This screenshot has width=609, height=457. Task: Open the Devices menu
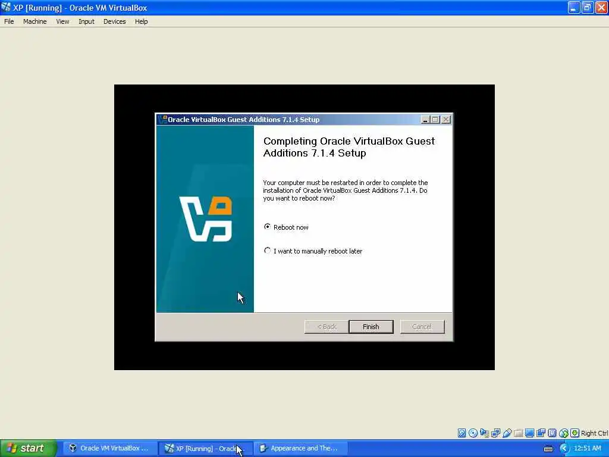[x=114, y=21]
